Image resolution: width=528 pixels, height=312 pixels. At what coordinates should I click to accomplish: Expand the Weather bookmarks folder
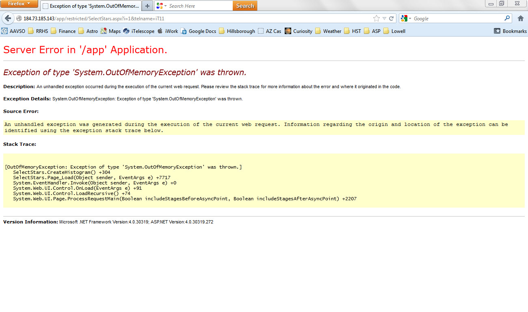pyautogui.click(x=328, y=31)
